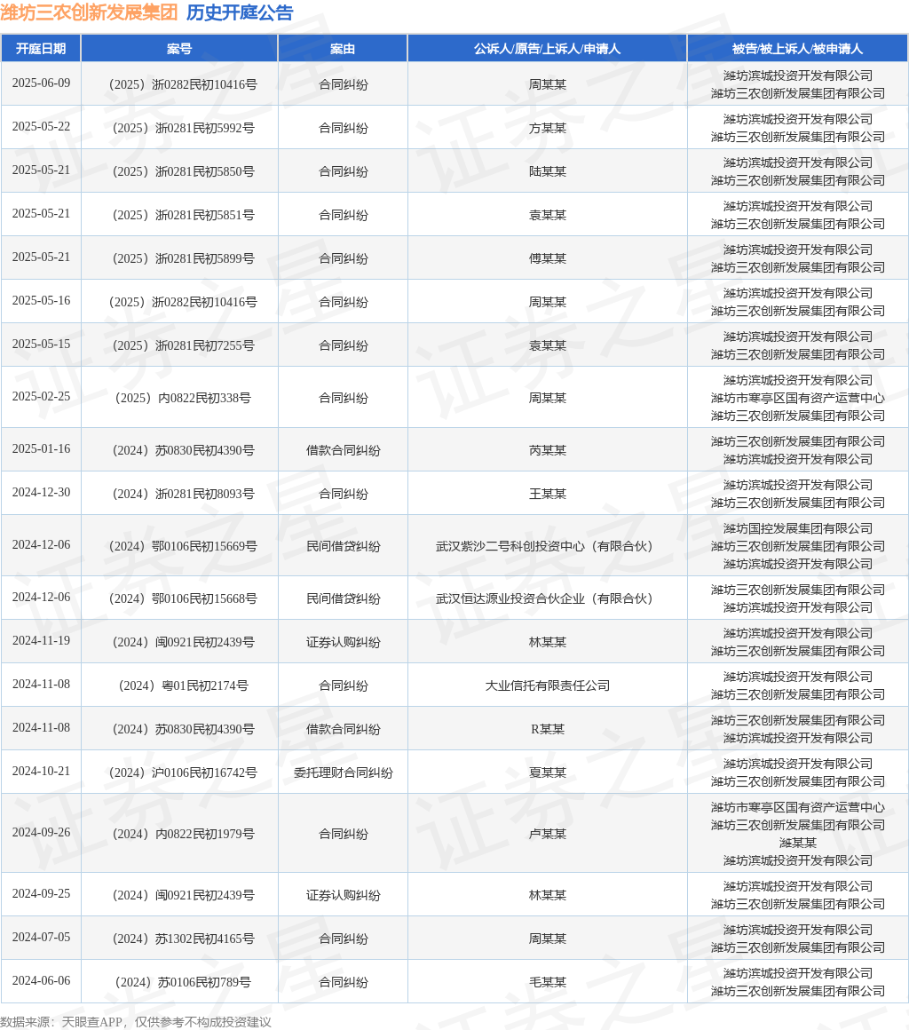Image resolution: width=909 pixels, height=1030 pixels.
Task: Select case number 苏1302民初4165号
Action: click(183, 939)
